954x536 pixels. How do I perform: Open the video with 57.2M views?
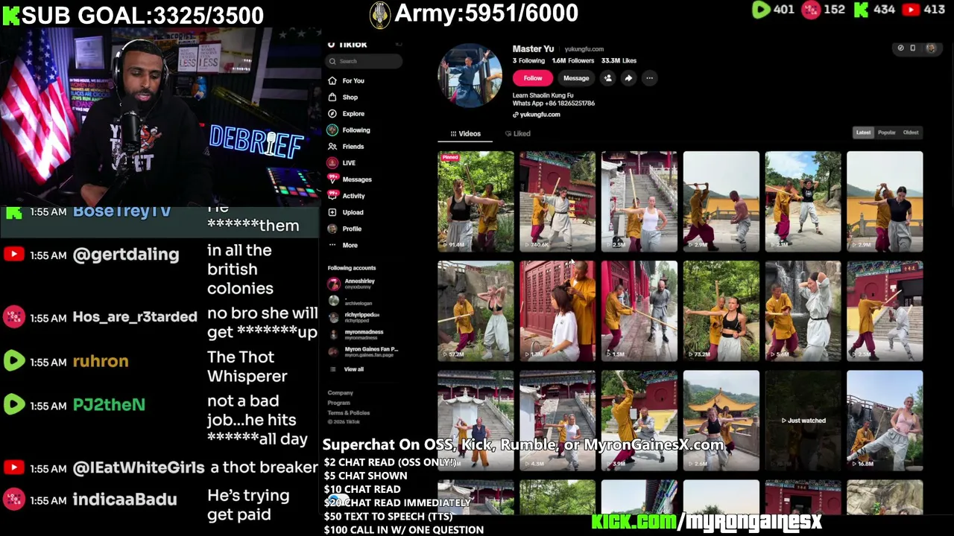coord(476,311)
